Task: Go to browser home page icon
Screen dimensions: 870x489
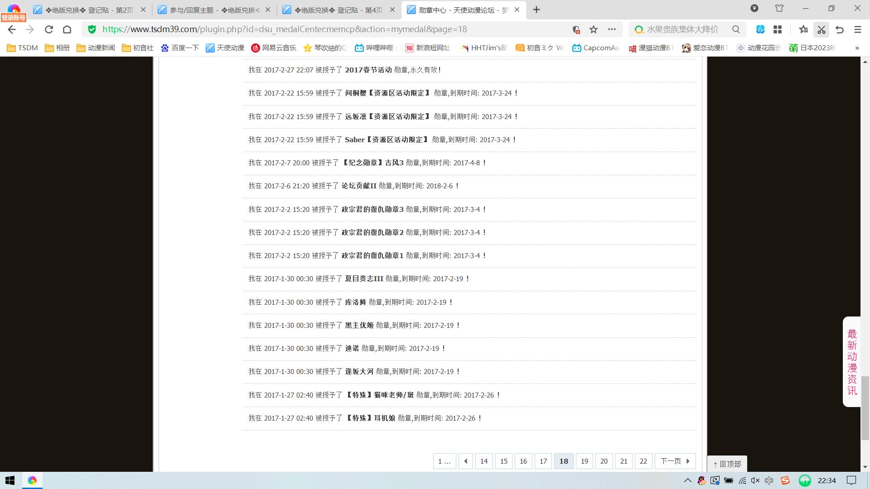Action: point(67,29)
